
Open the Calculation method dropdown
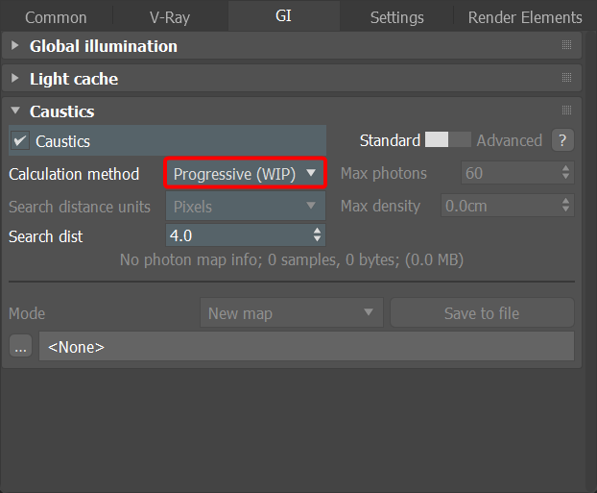point(246,174)
